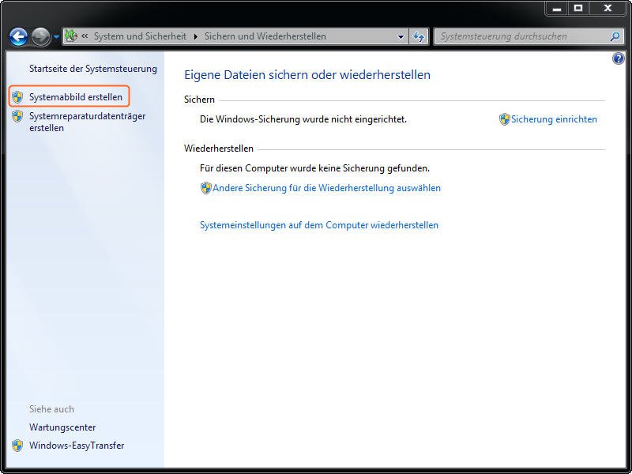Go to Startseite der Systemsteuerung
This screenshot has width=632, height=474.
click(93, 69)
